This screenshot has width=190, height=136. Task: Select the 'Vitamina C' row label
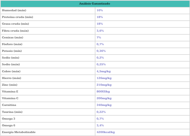click(x=10, y=98)
